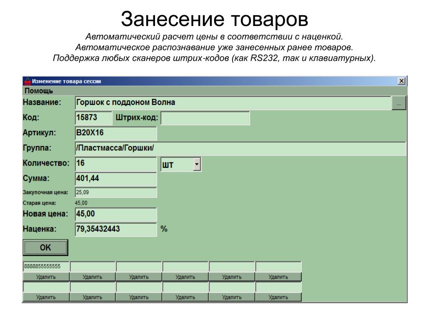Image resolution: width=429 pixels, height=322 pixels.
Task: Focus the empty Штрих-код field
Action: (205, 118)
